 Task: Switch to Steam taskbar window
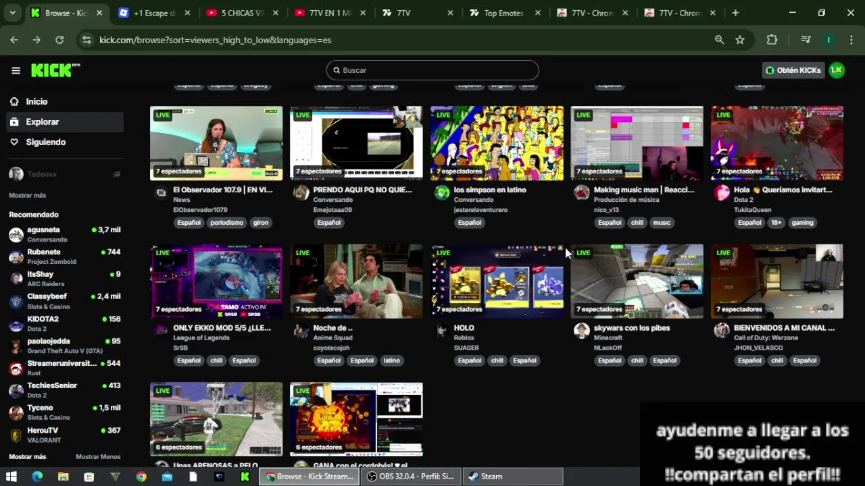(513, 477)
